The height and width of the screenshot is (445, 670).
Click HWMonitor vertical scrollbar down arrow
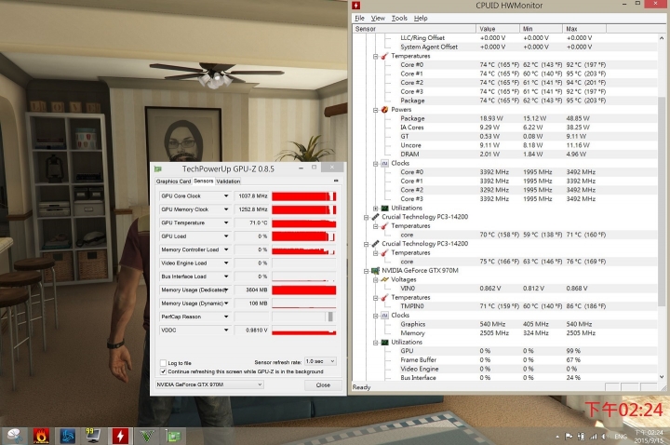point(662,377)
